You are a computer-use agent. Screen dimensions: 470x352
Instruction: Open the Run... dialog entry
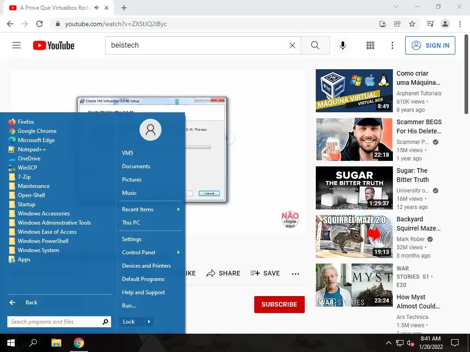(129, 306)
